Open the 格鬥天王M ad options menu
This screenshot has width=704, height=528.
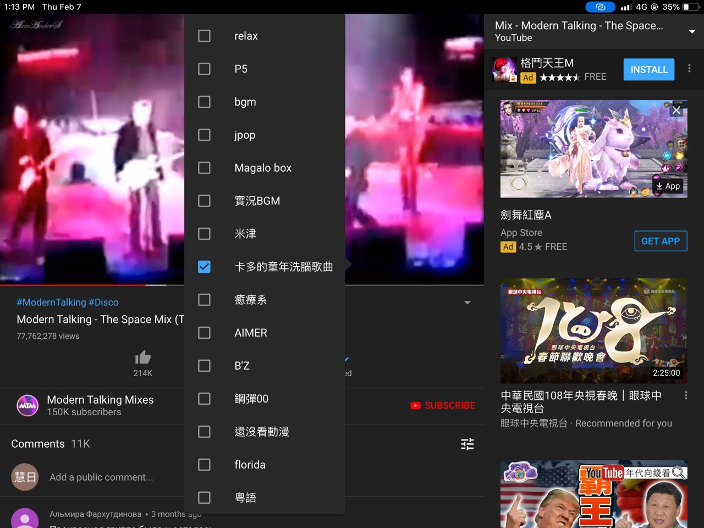(x=689, y=69)
